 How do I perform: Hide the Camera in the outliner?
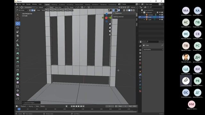pyautogui.click(x=160, y=15)
